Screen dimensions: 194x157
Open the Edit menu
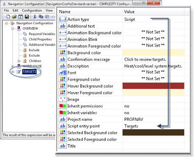tap(15, 10)
